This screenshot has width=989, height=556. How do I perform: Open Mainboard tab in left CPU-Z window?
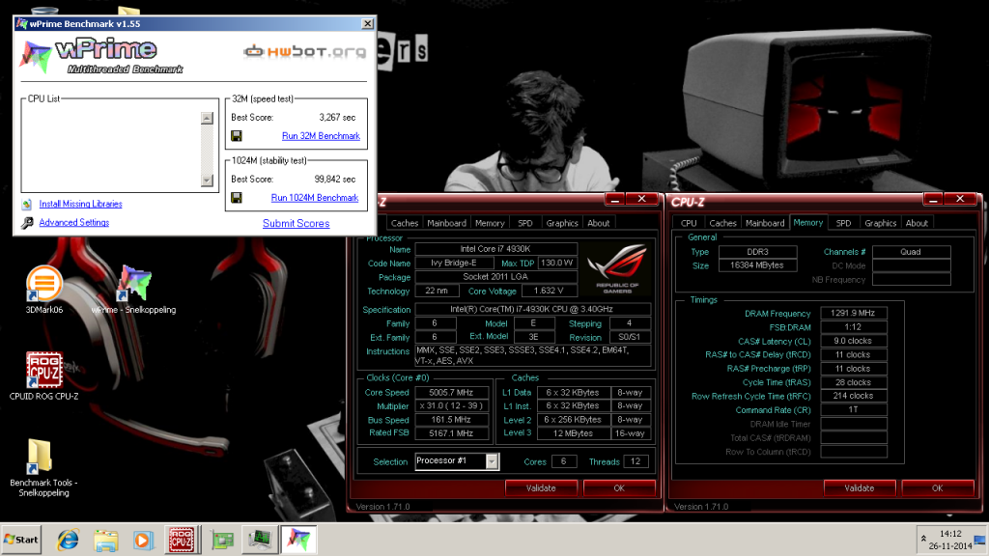446,223
